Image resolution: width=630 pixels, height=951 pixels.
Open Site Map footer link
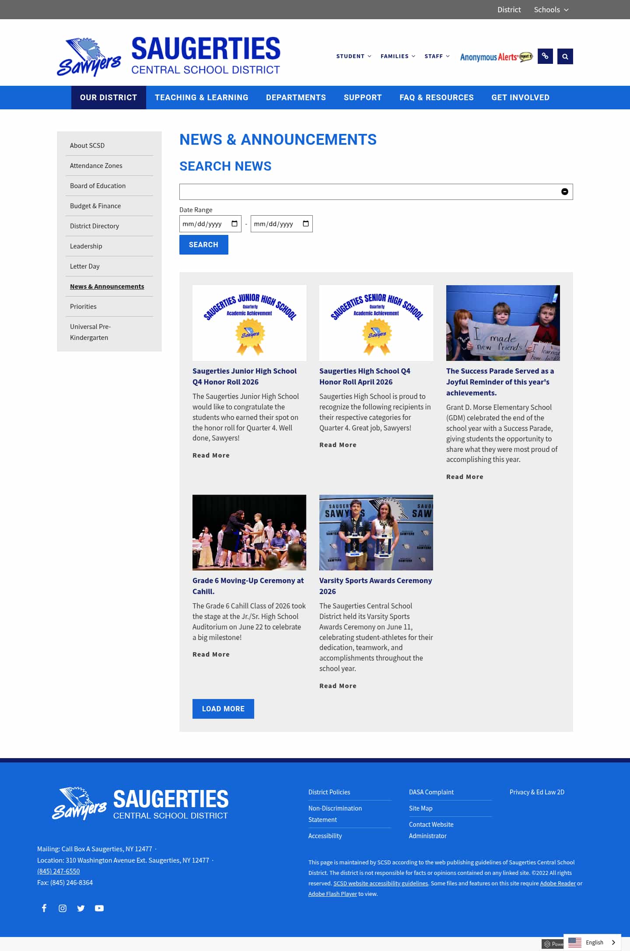click(x=420, y=808)
